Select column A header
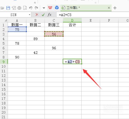 tap(17, 20)
